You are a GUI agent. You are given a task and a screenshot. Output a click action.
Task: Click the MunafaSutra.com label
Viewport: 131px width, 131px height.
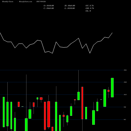[x=25, y=2]
